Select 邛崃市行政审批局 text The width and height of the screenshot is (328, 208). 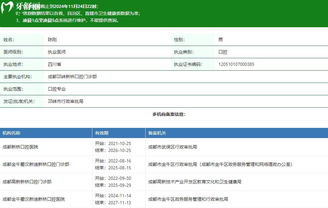pyautogui.click(x=65, y=101)
